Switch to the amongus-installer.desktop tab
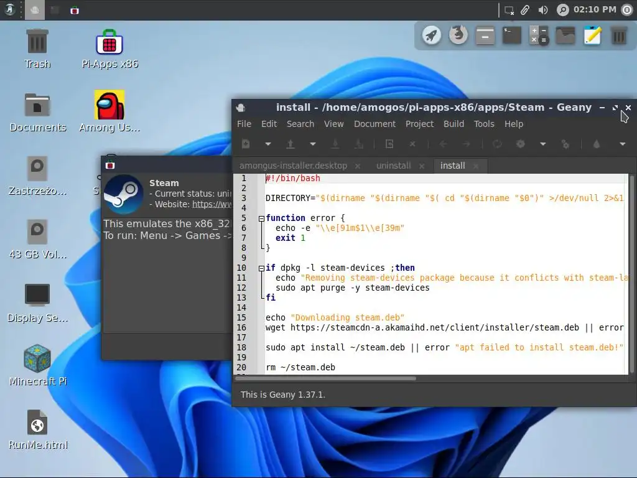Viewport: 637px width, 478px height. pos(294,166)
